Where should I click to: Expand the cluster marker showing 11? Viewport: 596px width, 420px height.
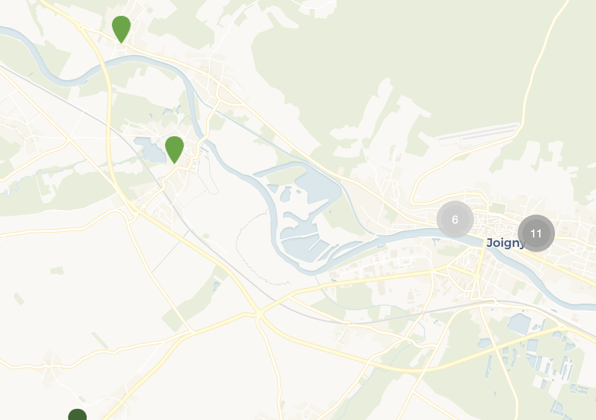[x=536, y=233]
